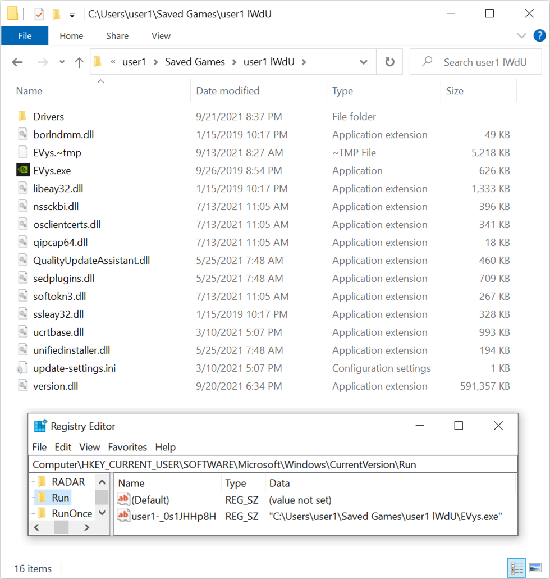Screen dimensions: 550x579
Task: Select the qipcap64.dll file name
Action: pos(60,243)
